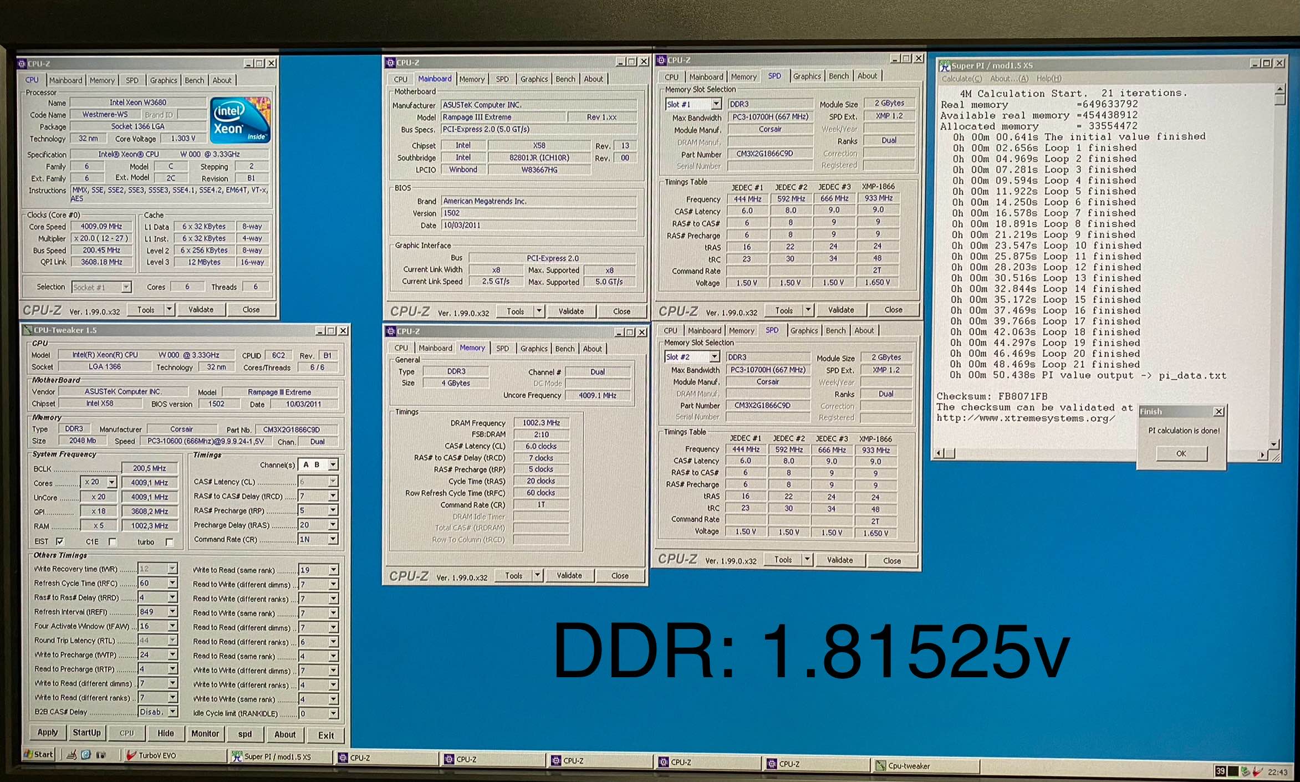Viewport: 1300px width, 782px height.
Task: Click the 22:43 clock in the system tray
Action: [1277, 772]
